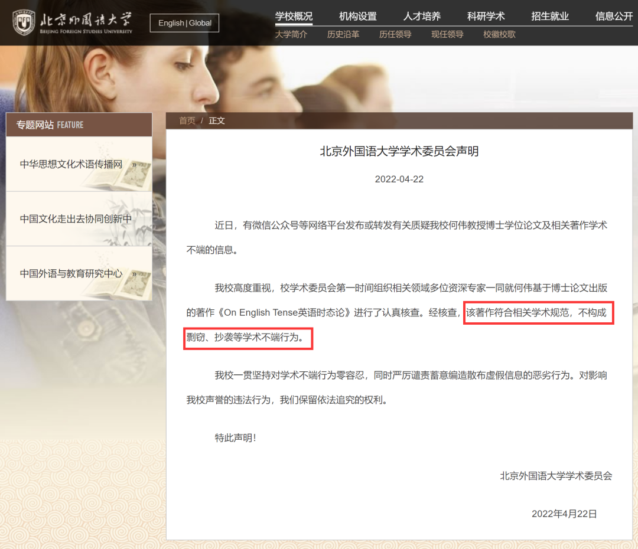Open the 科研学术 menu
Image resolution: width=638 pixels, height=549 pixels.
(486, 17)
